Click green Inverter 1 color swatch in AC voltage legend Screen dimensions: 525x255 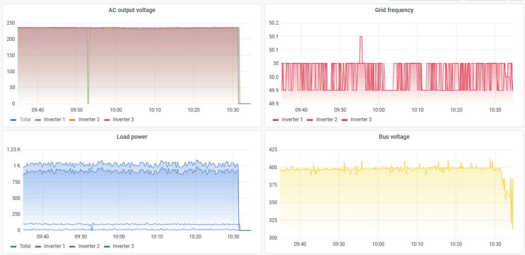point(38,120)
